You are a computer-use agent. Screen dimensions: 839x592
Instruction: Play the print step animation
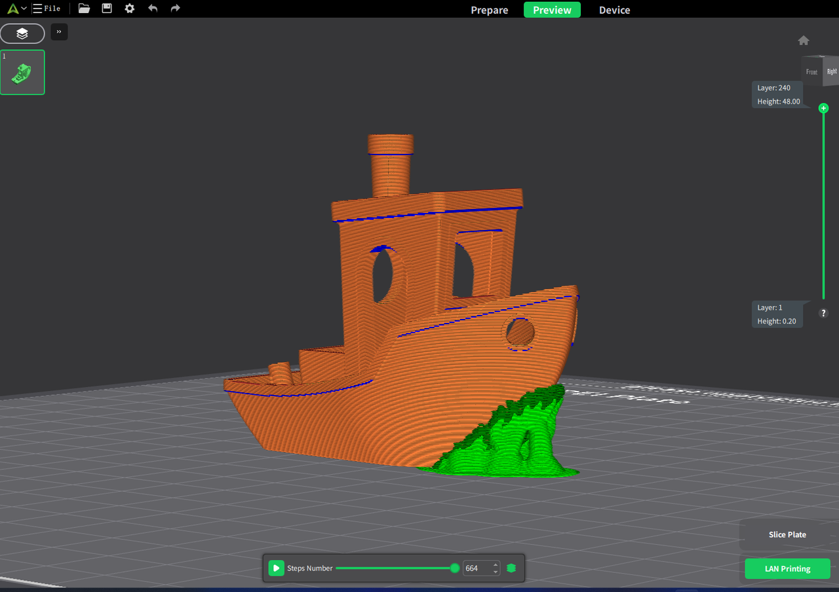point(276,568)
